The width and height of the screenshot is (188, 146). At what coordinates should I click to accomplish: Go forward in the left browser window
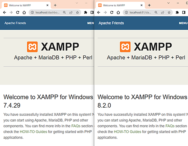pyautogui.click(x=11, y=12)
